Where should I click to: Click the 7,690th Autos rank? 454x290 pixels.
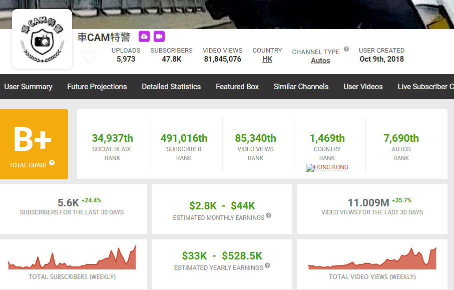point(401,138)
